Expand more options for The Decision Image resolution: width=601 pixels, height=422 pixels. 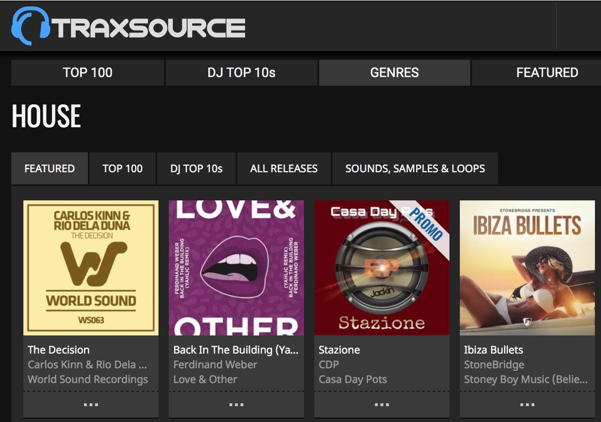pos(91,404)
